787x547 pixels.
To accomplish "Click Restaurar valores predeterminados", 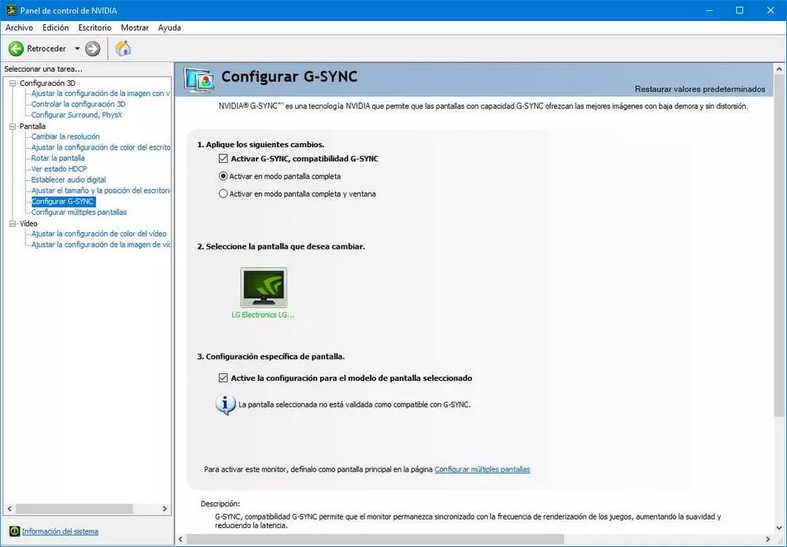I will (x=700, y=89).
